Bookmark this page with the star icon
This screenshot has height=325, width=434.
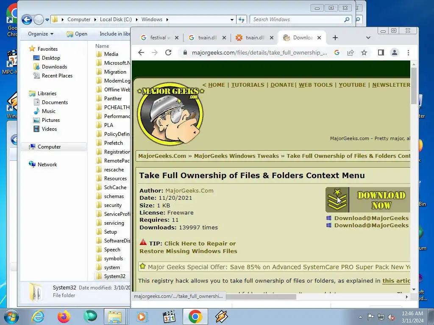364,52
